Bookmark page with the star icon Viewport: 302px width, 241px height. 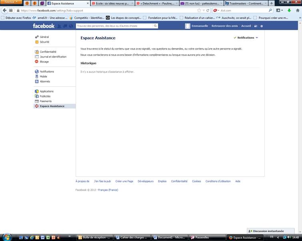(x=199, y=10)
